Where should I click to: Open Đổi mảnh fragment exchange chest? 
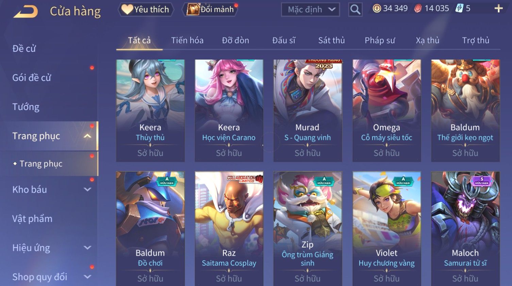(x=210, y=10)
